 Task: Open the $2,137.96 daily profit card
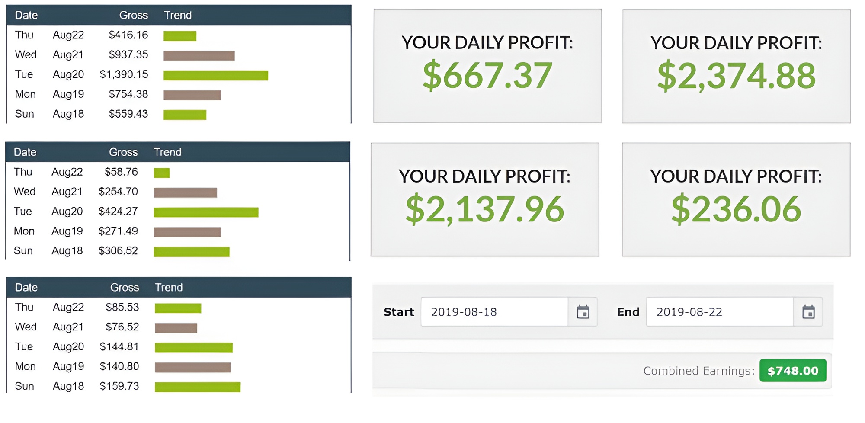coord(484,199)
